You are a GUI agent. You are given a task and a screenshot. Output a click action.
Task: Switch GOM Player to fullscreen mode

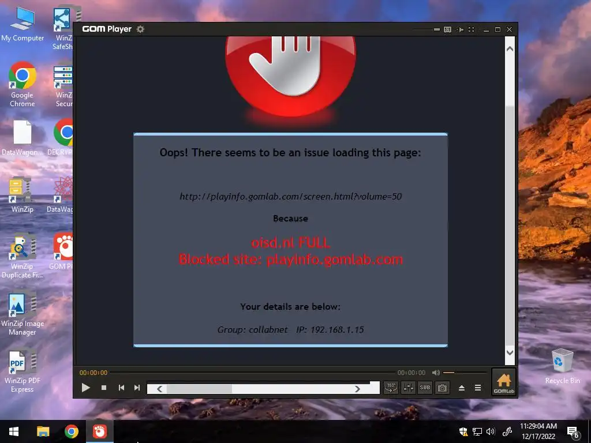[x=471, y=29]
